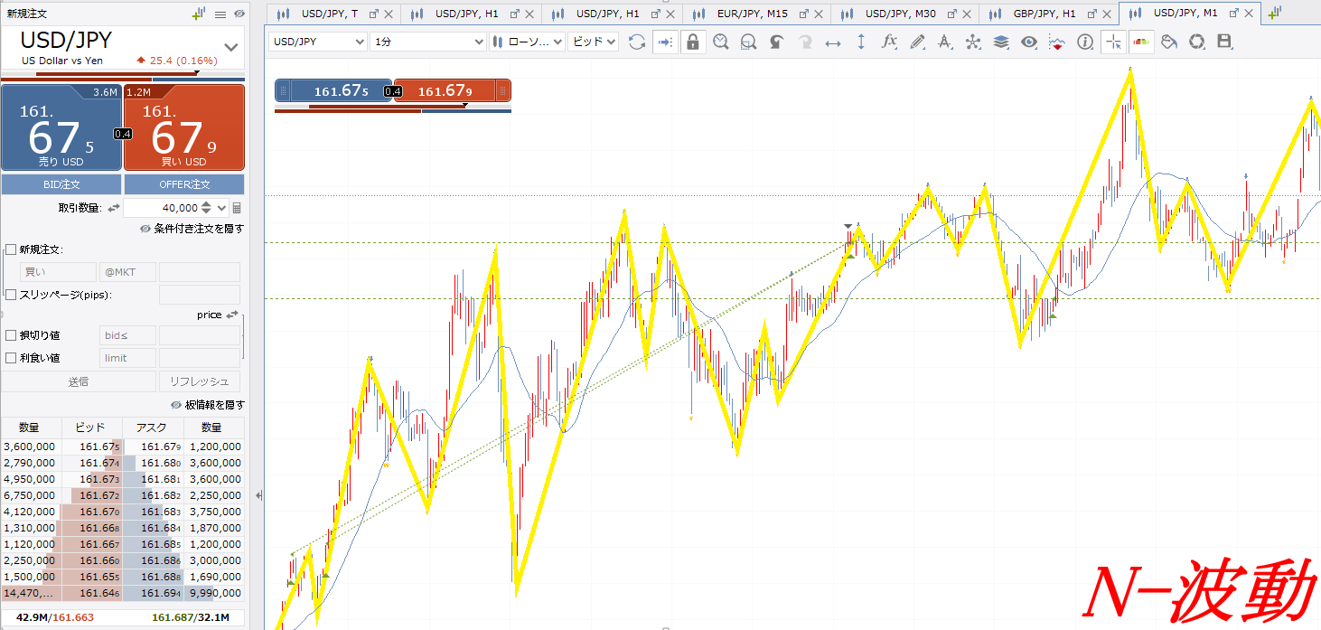Detach the USD/JPY, M30 chart tab

(952, 14)
